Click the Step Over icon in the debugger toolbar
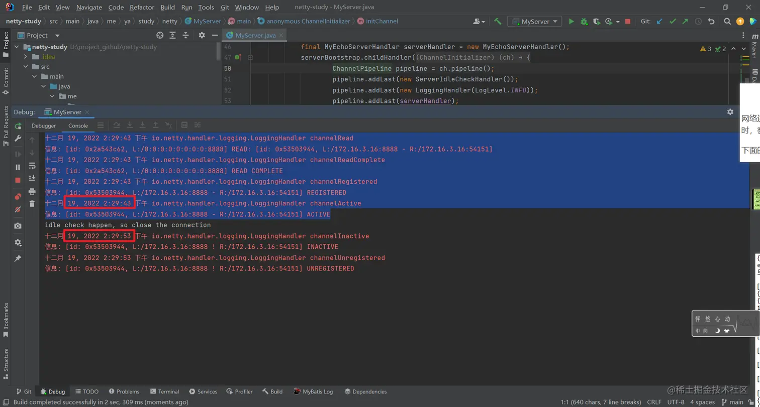 [x=117, y=125]
